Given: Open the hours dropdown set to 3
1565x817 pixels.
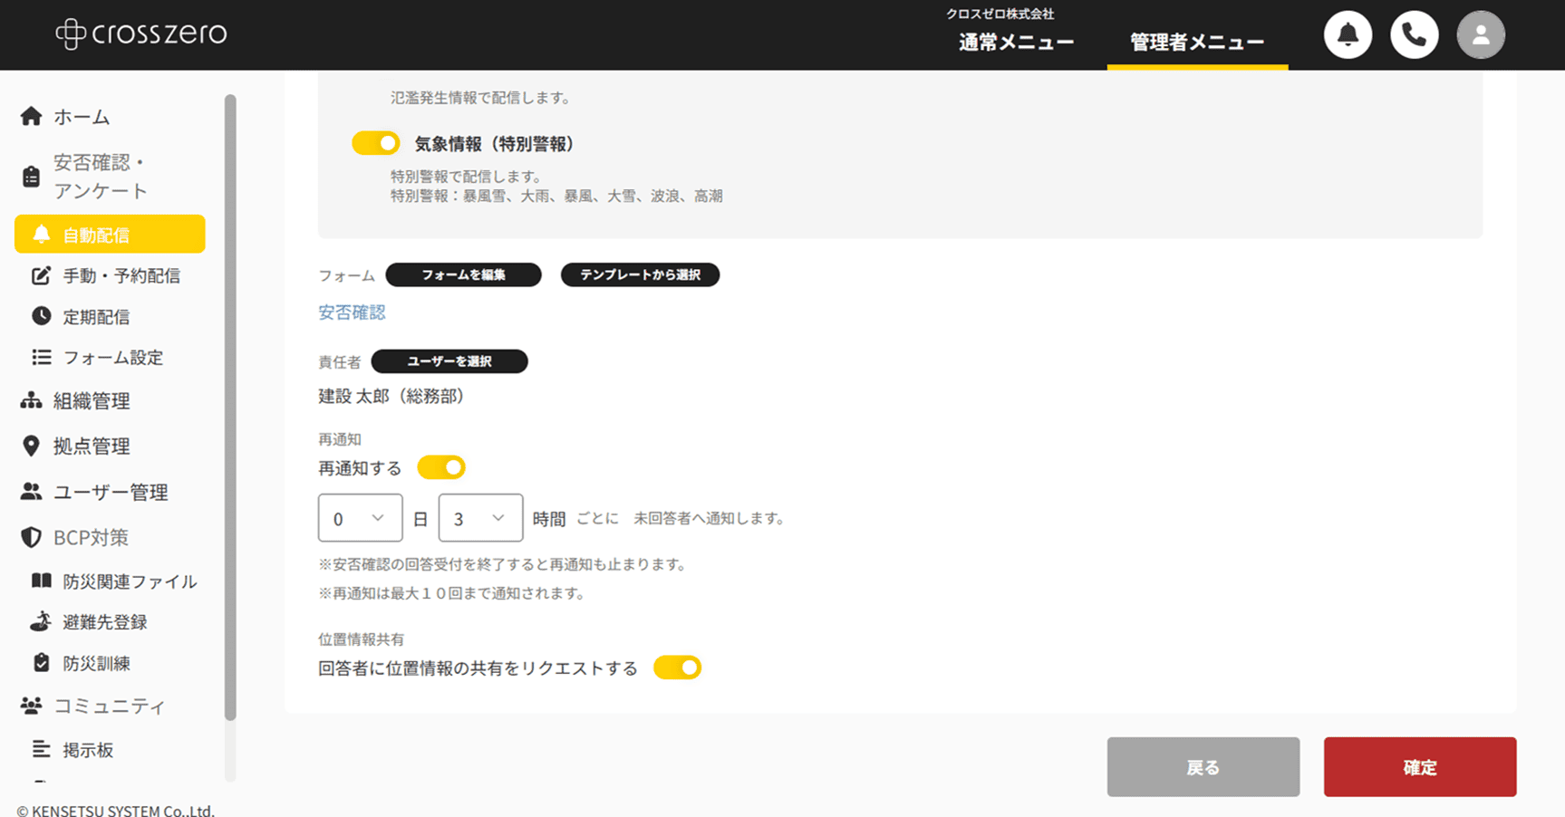Looking at the screenshot, I should pyautogui.click(x=480, y=517).
